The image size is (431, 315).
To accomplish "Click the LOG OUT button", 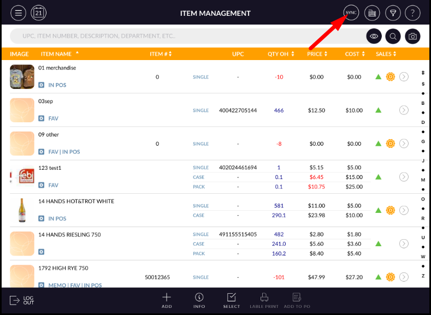I will click(22, 300).
